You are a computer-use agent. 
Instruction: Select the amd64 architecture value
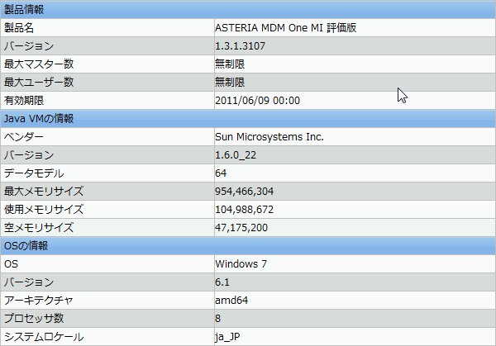(231, 301)
